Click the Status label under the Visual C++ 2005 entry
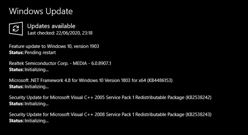The width and height of the screenshot is (248, 135). tap(16, 104)
